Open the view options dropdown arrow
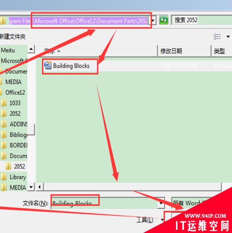Viewport: 232px width, 233px height. 228,37
